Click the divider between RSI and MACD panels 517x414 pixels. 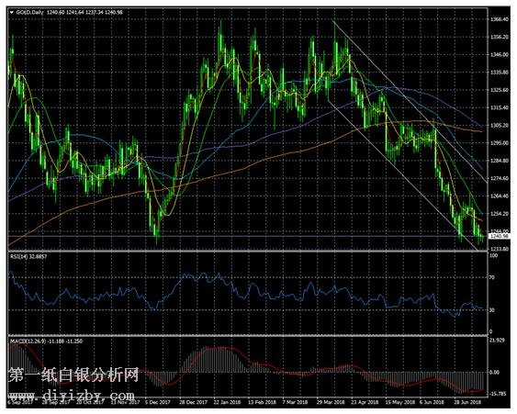247,336
